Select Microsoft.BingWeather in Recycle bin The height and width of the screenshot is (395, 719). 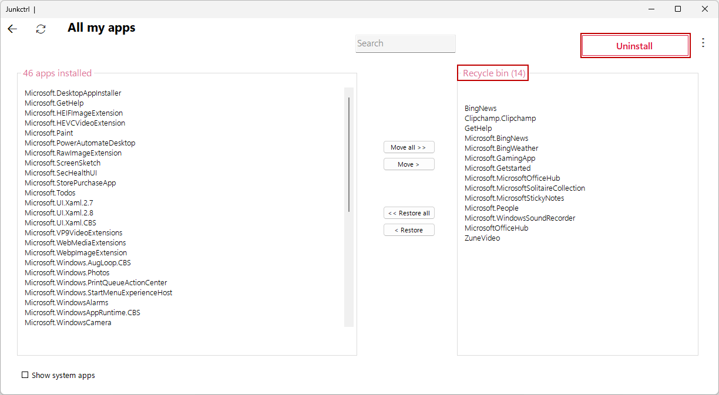coord(501,148)
